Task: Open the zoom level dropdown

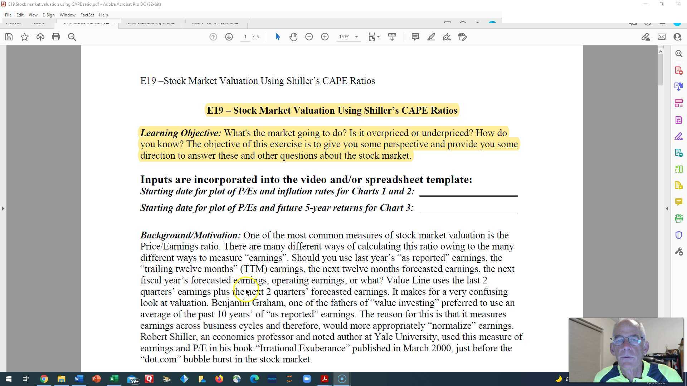Action: [x=356, y=37]
